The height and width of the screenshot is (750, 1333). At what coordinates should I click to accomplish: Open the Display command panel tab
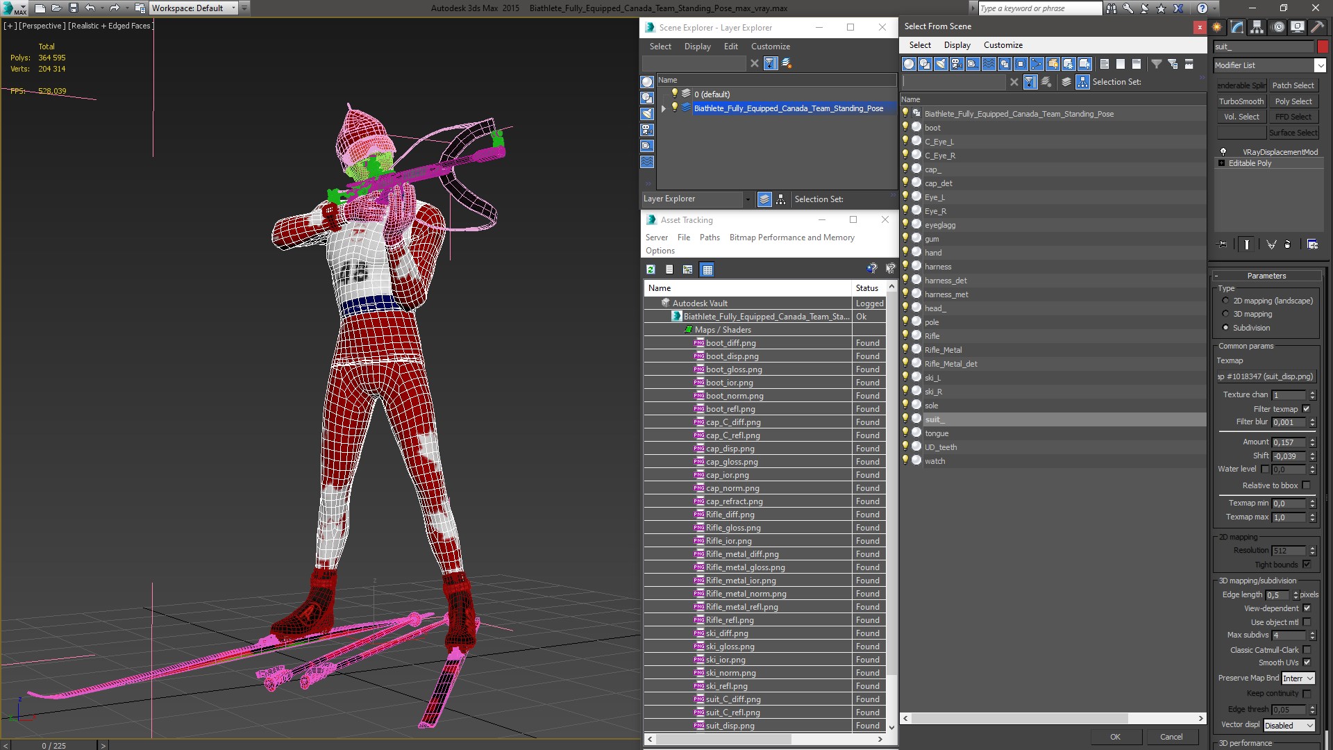1298,27
